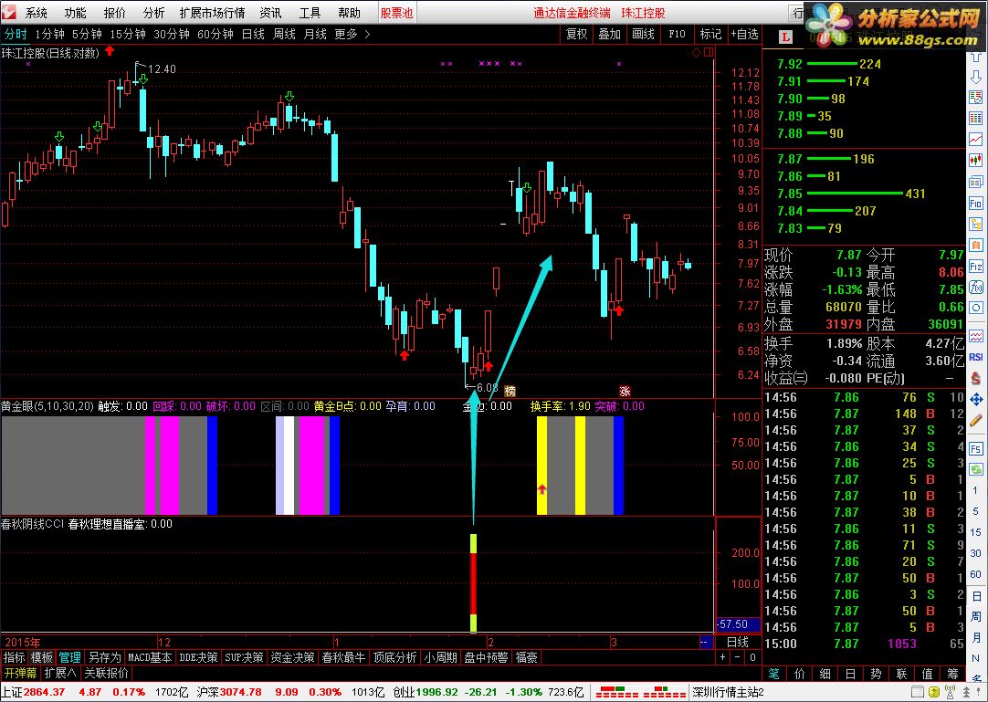This screenshot has height=702, width=988.
Task: Click the 另存为 save-as button
Action: tap(104, 657)
